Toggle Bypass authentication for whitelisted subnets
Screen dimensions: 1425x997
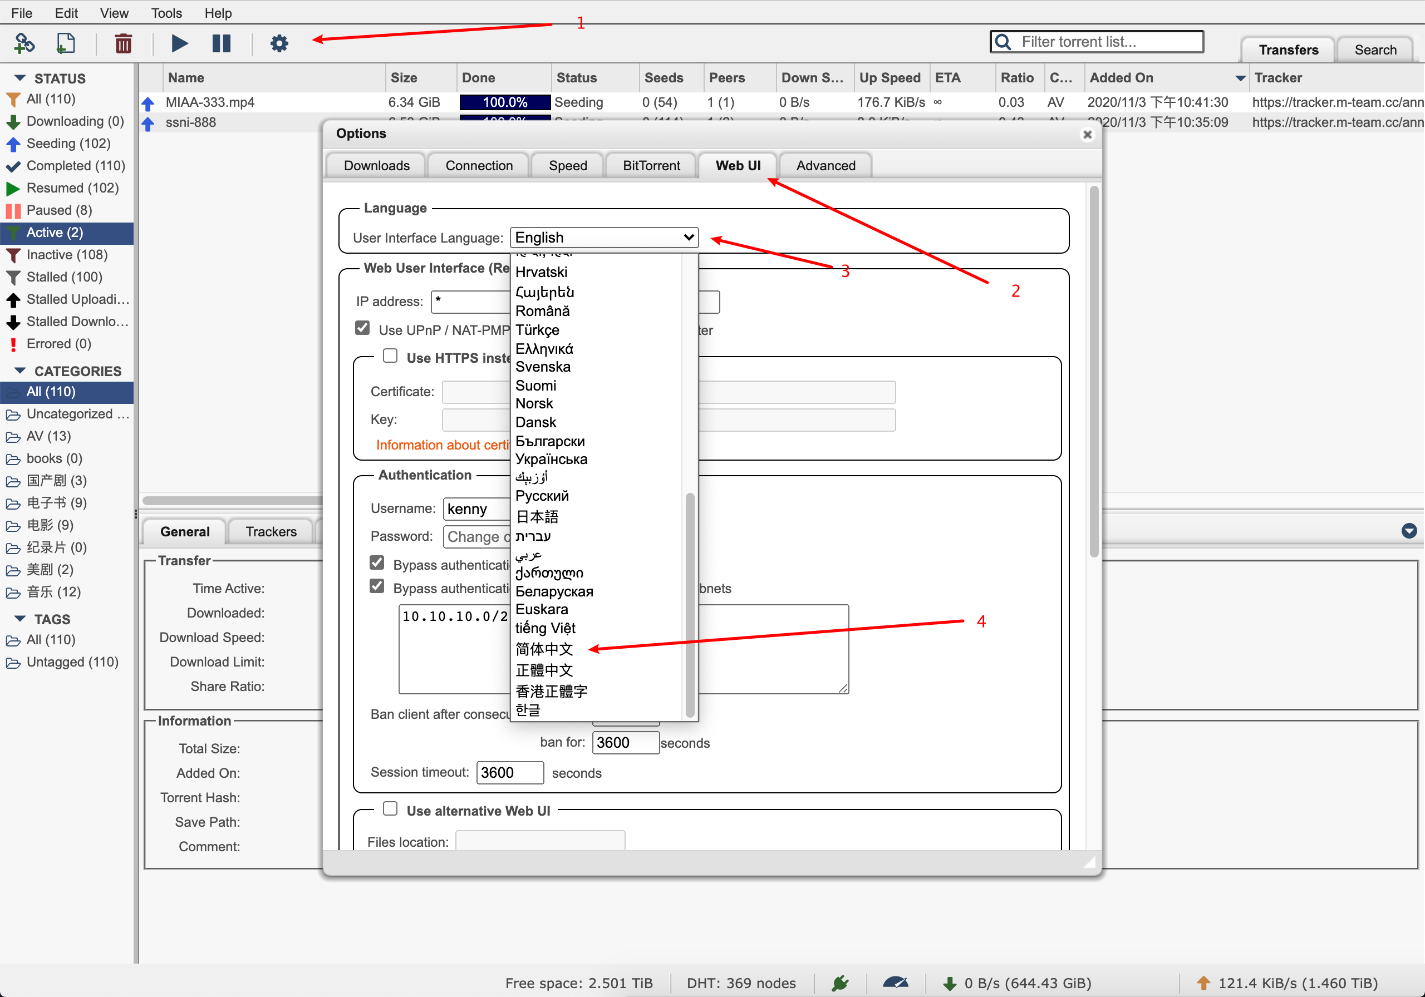tap(377, 586)
